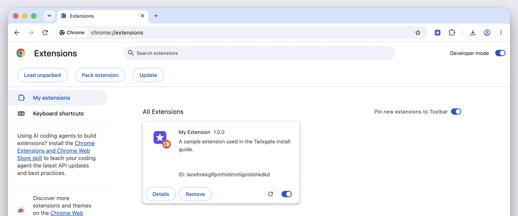Viewport: 518px width, 216px height.
Task: Expand the tab search dropdown chevron
Action: click(x=49, y=16)
